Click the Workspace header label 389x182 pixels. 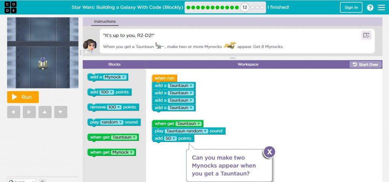click(x=248, y=64)
